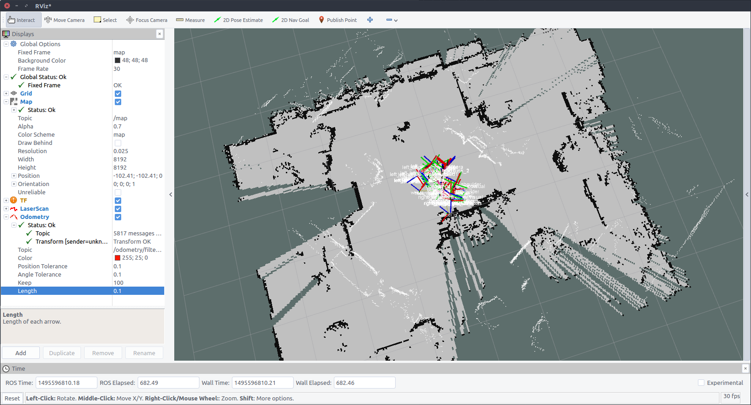This screenshot has width=751, height=405.
Task: Click the ROS Elapsed field
Action: [x=168, y=383]
